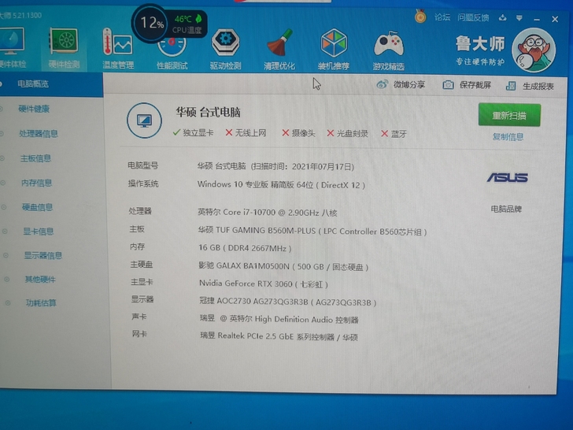Open 清理优化 cleanup broom tool
Screen dimensions: 573x430
click(279, 50)
